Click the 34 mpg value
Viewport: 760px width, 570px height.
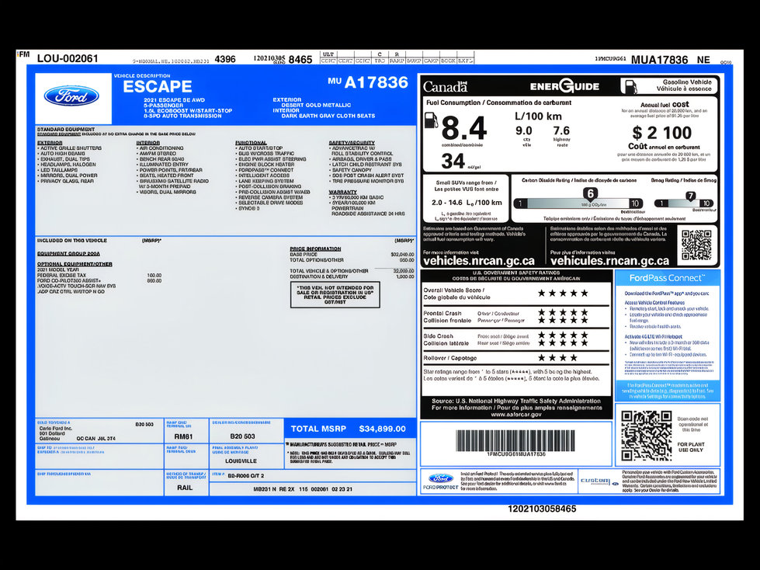coord(453,162)
